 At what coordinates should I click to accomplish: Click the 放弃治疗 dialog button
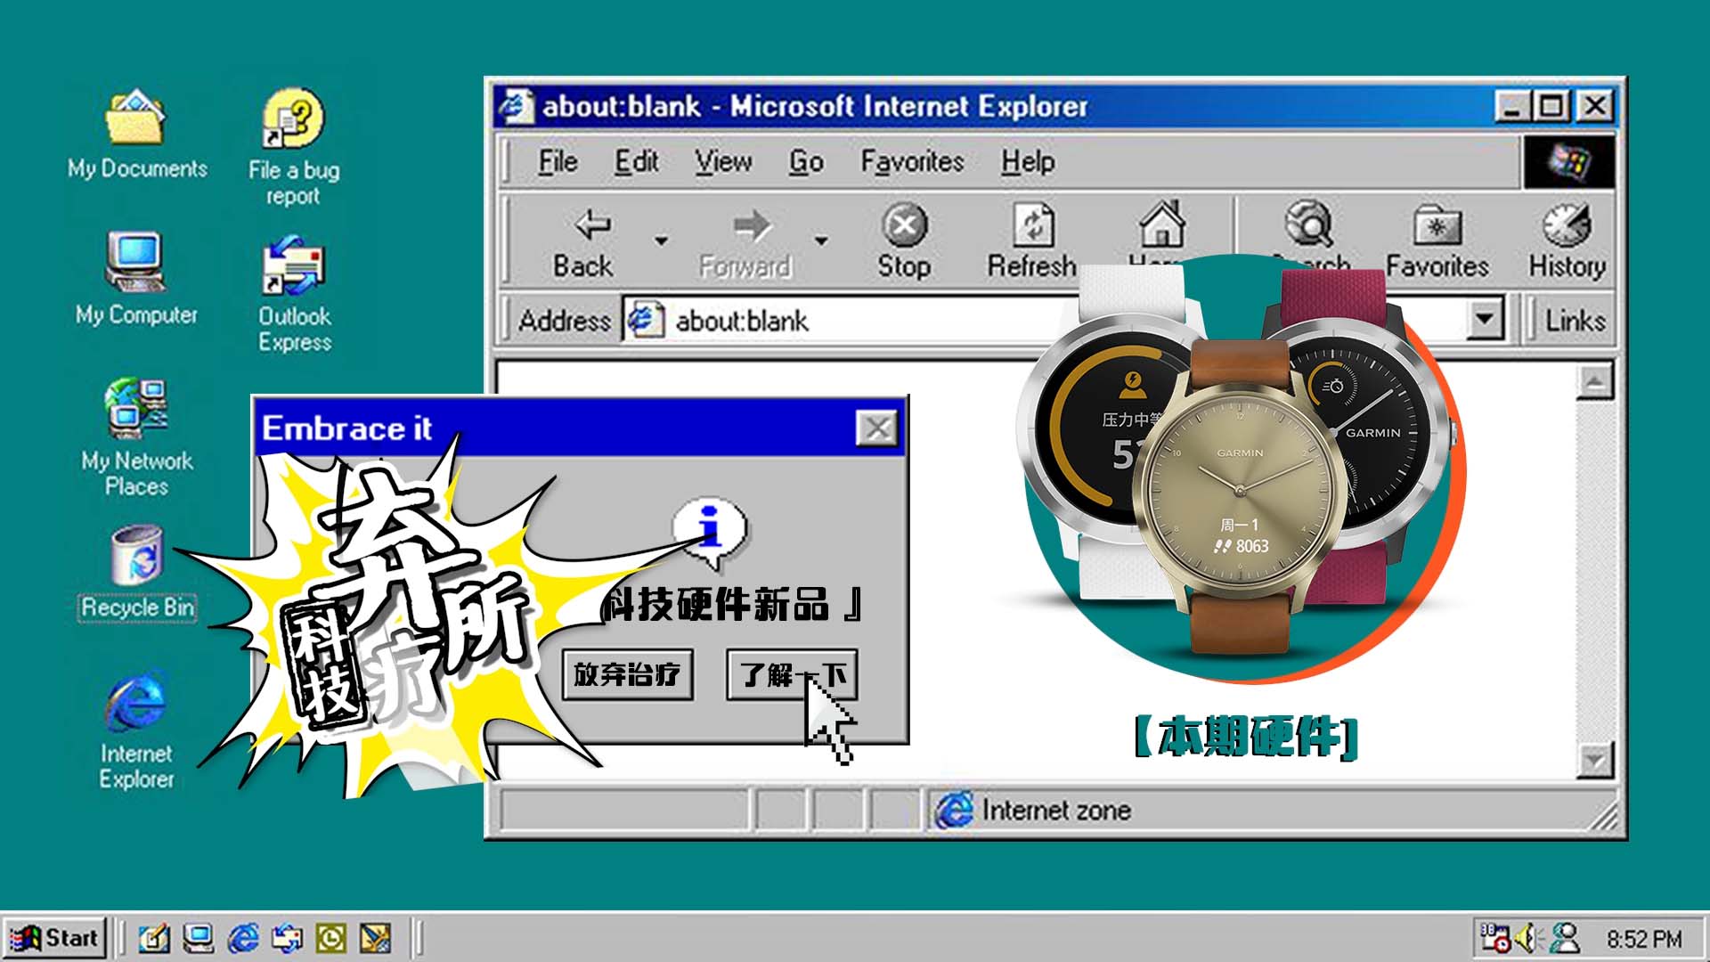pyautogui.click(x=628, y=674)
